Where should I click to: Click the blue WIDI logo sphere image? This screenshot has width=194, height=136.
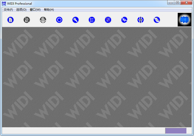pyautogui.click(x=185, y=20)
